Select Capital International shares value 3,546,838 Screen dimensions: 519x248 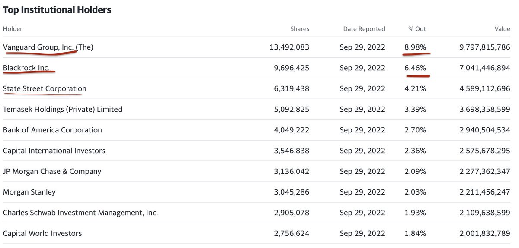pos(292,151)
